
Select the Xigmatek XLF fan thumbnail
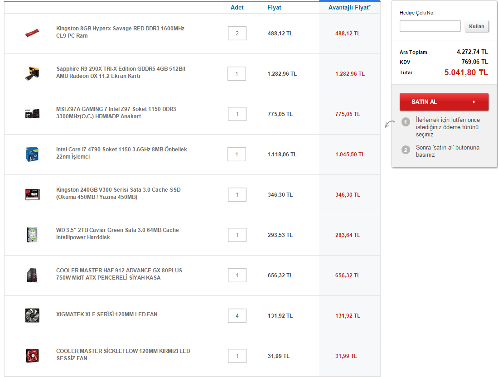coord(32,315)
